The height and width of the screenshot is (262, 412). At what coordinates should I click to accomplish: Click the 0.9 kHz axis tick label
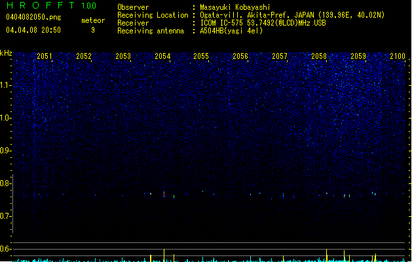point(6,151)
